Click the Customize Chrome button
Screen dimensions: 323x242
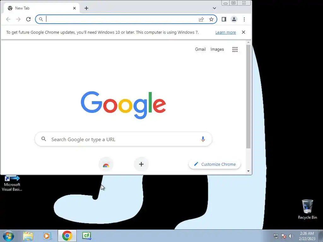click(214, 164)
